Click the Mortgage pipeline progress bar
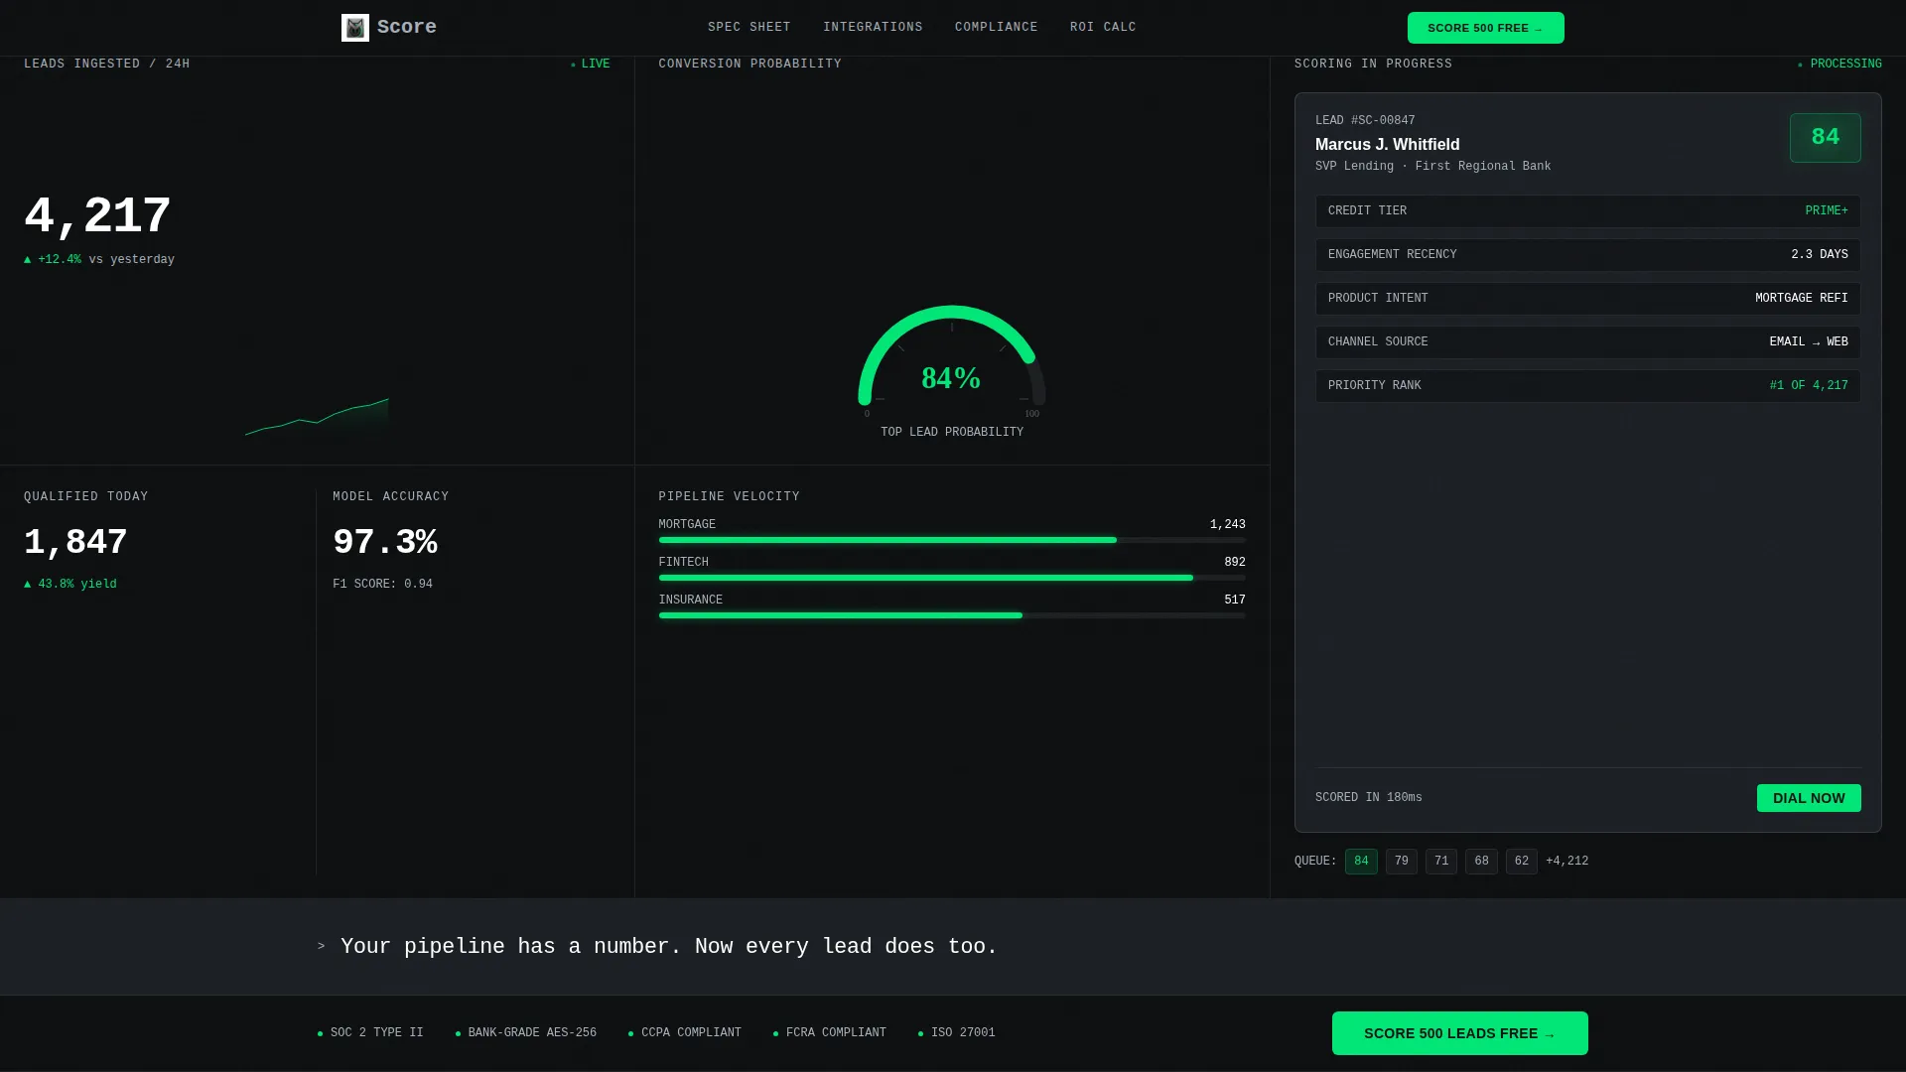This screenshot has width=1906, height=1072. coord(952,540)
